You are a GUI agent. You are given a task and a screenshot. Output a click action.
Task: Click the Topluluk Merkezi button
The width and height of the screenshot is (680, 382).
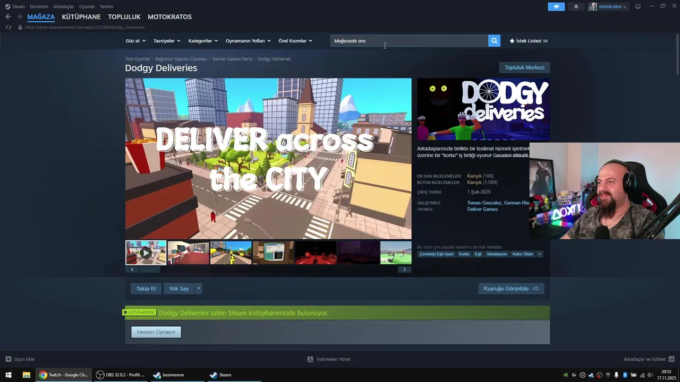pyautogui.click(x=524, y=67)
